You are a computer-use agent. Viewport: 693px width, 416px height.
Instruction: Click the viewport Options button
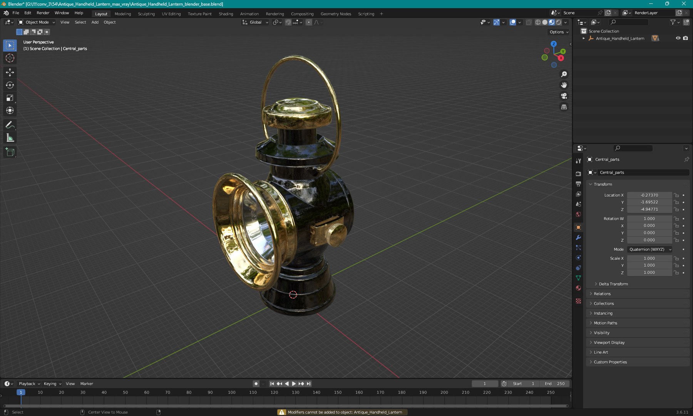pyautogui.click(x=559, y=32)
